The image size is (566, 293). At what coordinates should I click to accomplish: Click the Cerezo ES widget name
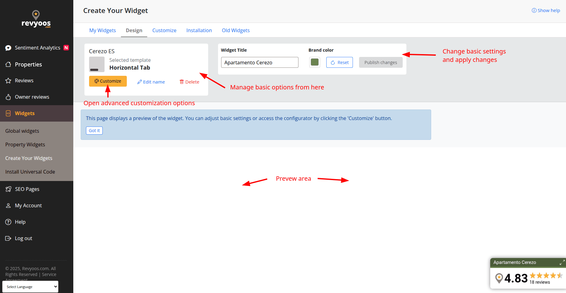pos(102,51)
